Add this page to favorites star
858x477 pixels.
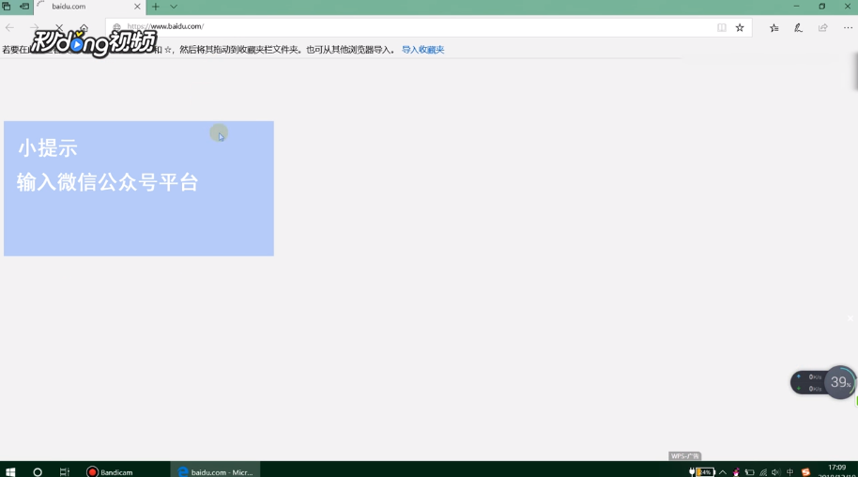(740, 27)
